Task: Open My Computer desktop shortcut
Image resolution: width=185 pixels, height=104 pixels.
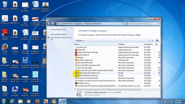Action: (15, 91)
